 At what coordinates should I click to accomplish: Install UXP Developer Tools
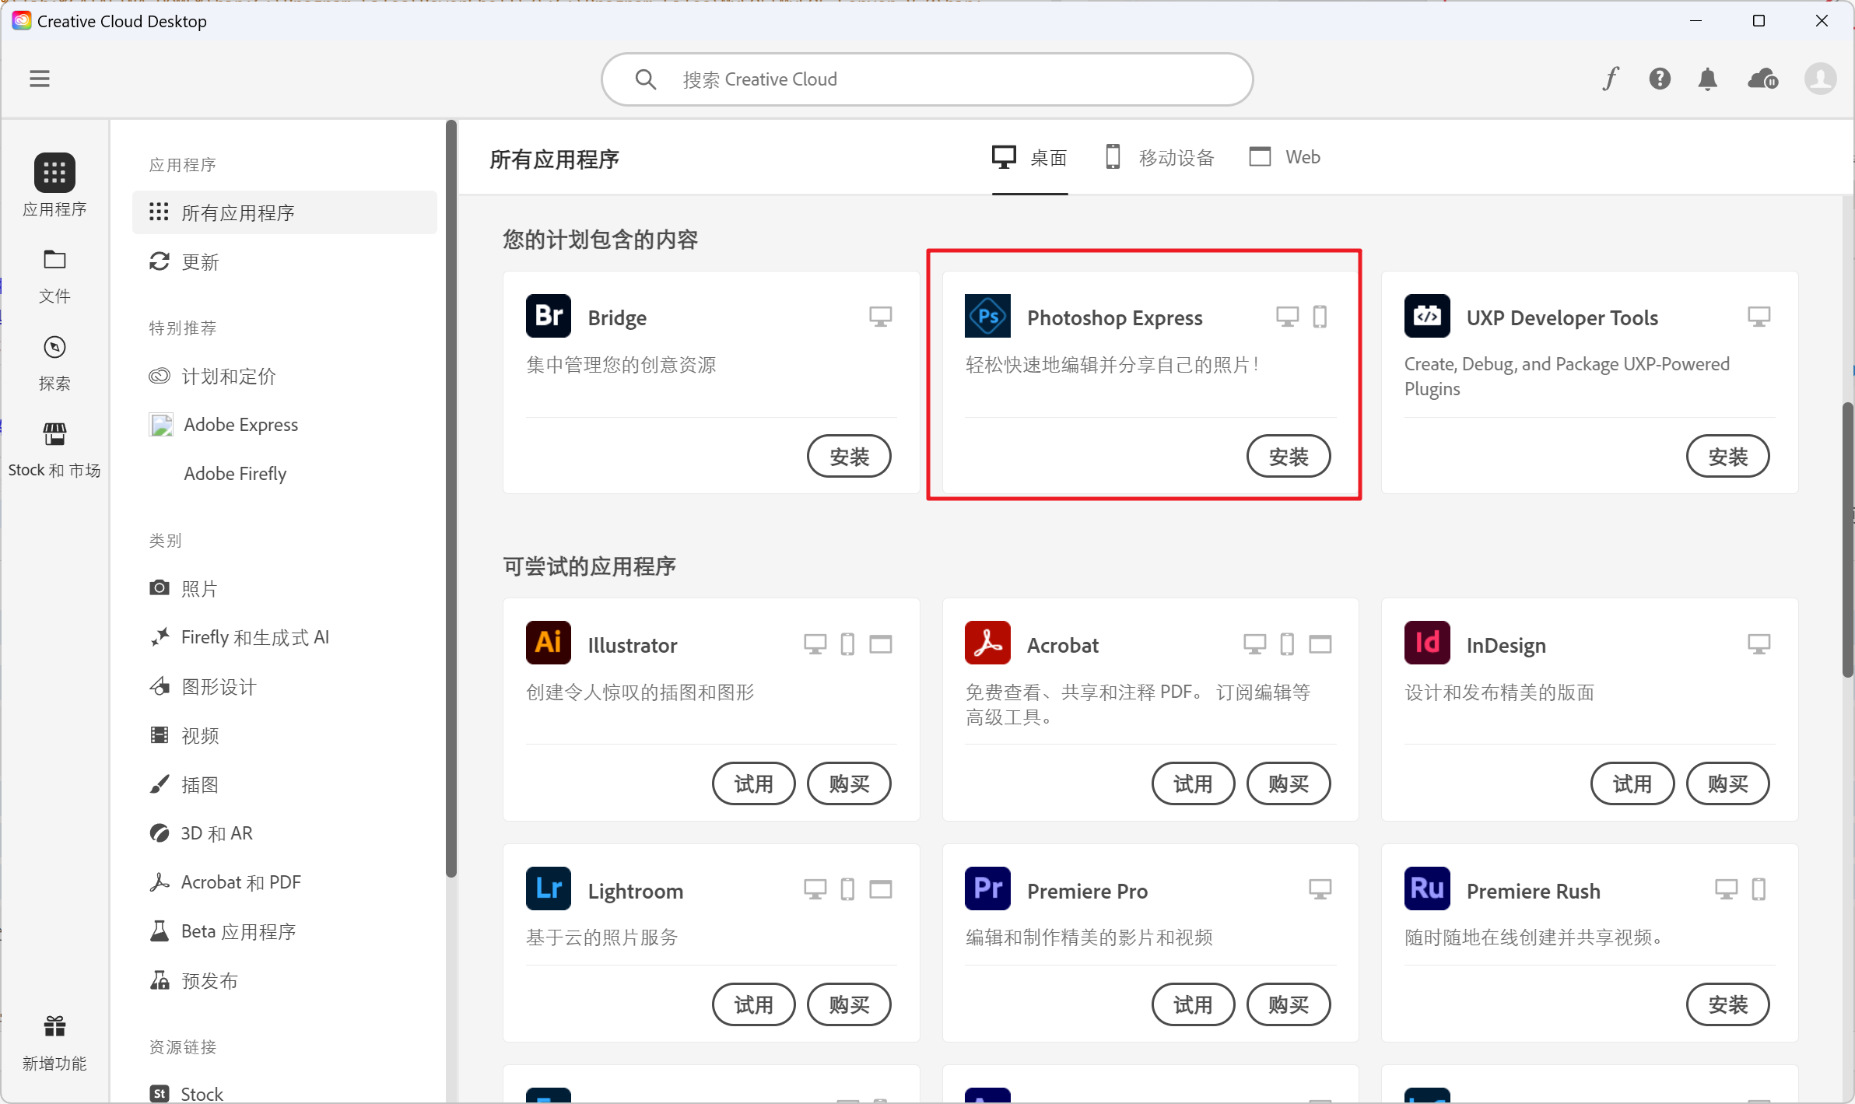[1727, 456]
